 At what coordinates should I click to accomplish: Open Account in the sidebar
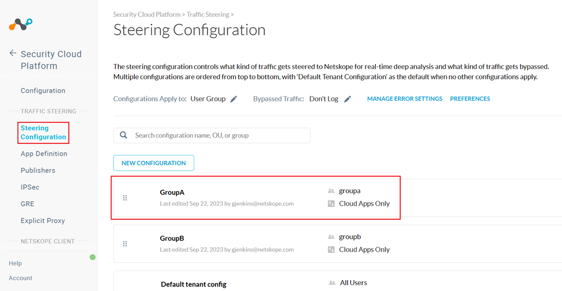click(x=20, y=278)
